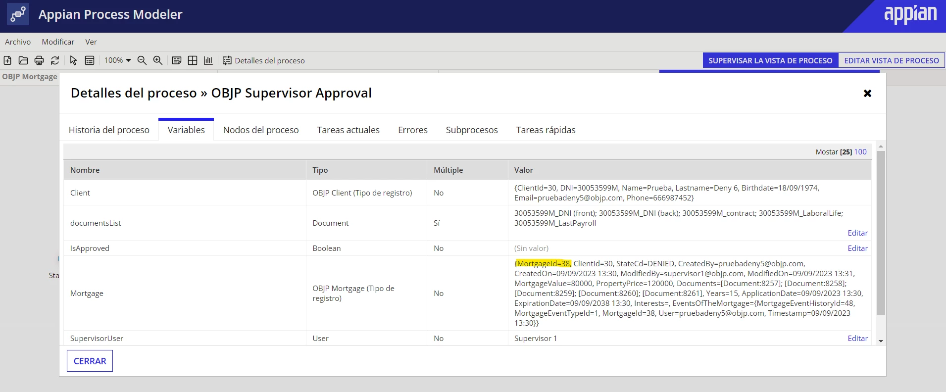The height and width of the screenshot is (392, 946).
Task: Click the Detalles del proceso toolbar button
Action: (263, 60)
